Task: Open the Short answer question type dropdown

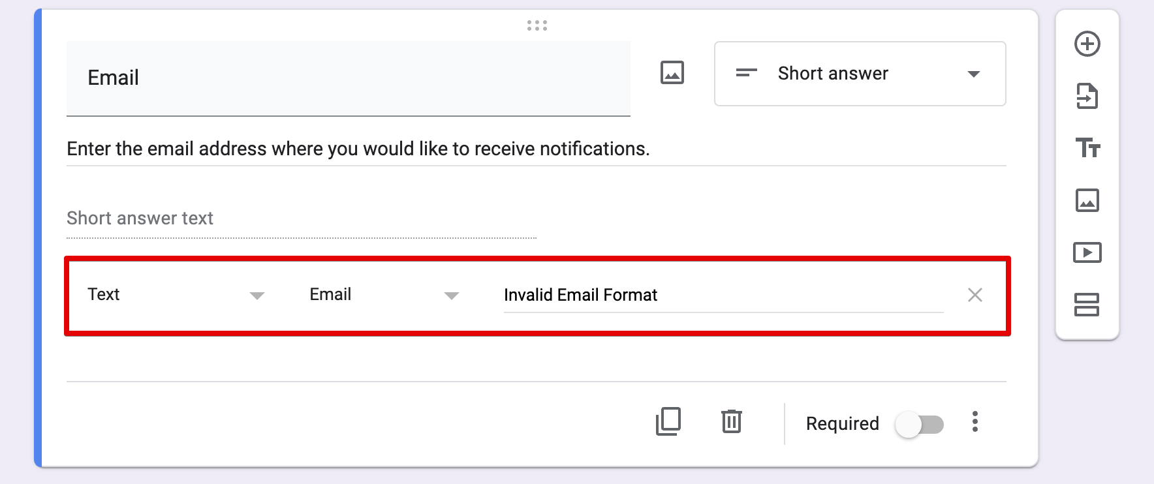Action: coord(860,74)
